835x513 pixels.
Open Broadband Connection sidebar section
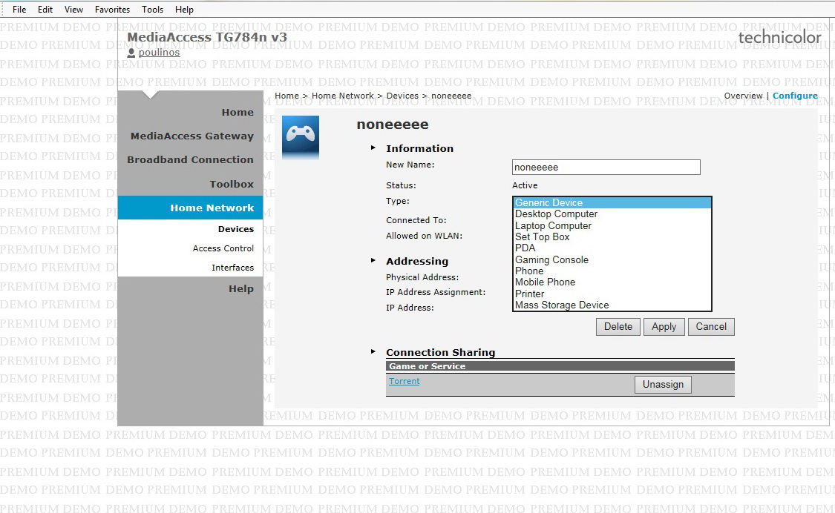tap(190, 159)
